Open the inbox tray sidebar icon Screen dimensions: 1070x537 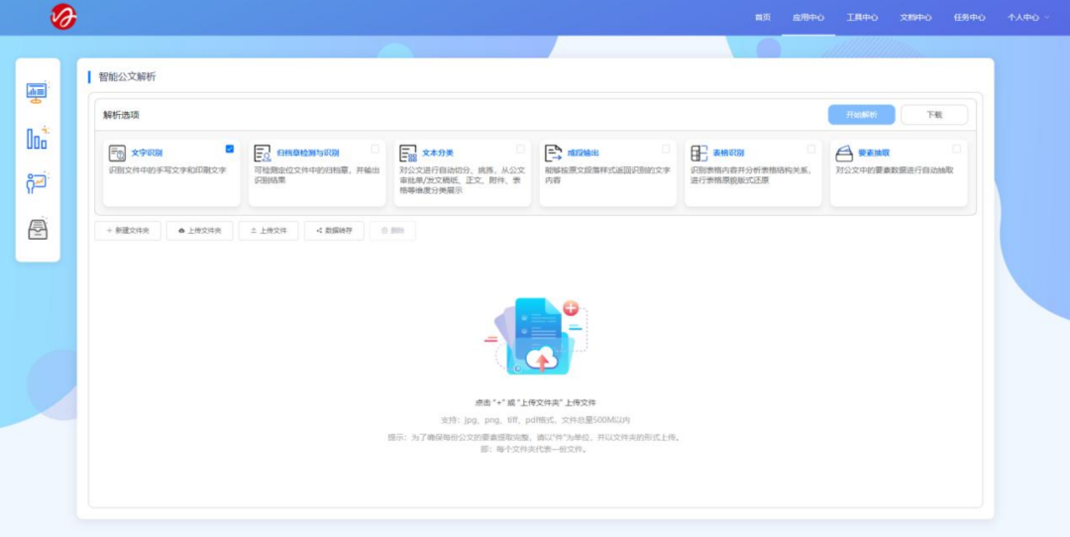click(x=38, y=229)
